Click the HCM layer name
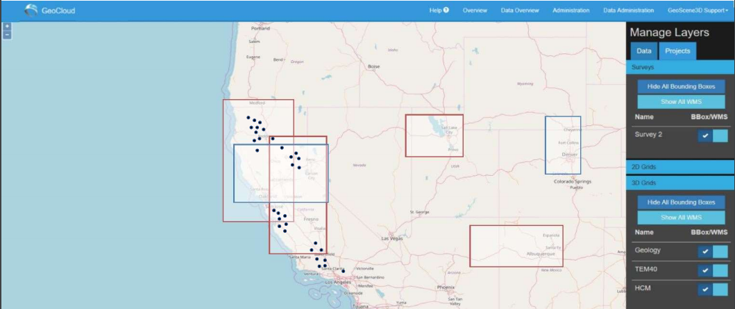 pyautogui.click(x=642, y=288)
